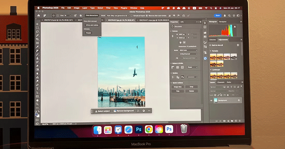Set canvas to portrait orientation icon
Image resolution: width=285 pixels, height=149 pixels.
(180, 42)
